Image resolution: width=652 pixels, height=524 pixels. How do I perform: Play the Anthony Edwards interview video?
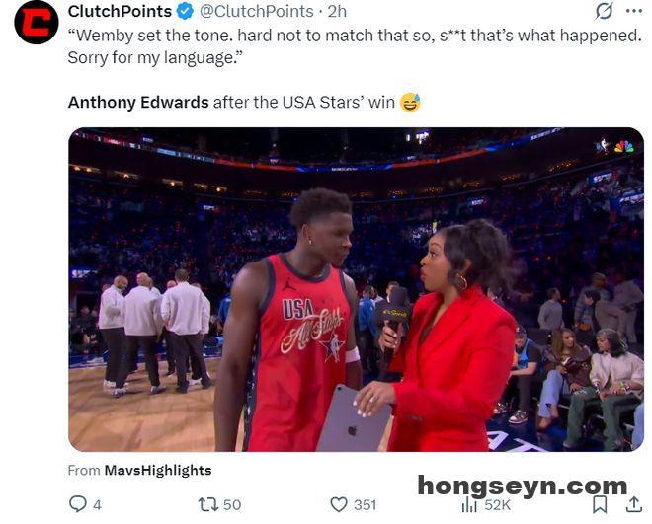pos(356,289)
